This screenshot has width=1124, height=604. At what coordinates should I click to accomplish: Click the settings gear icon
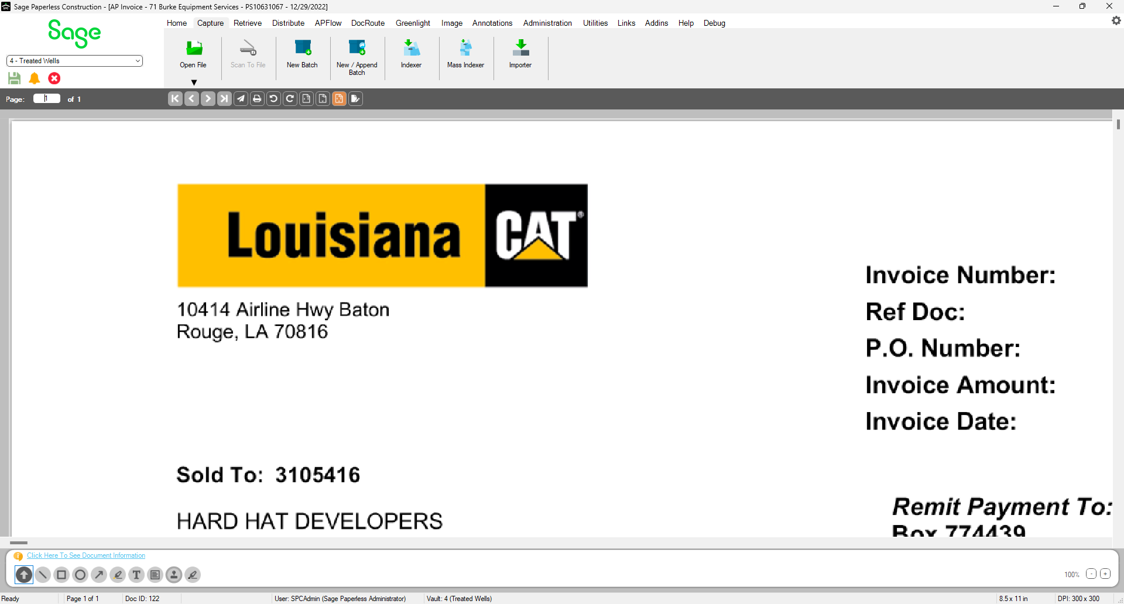pyautogui.click(x=1116, y=20)
